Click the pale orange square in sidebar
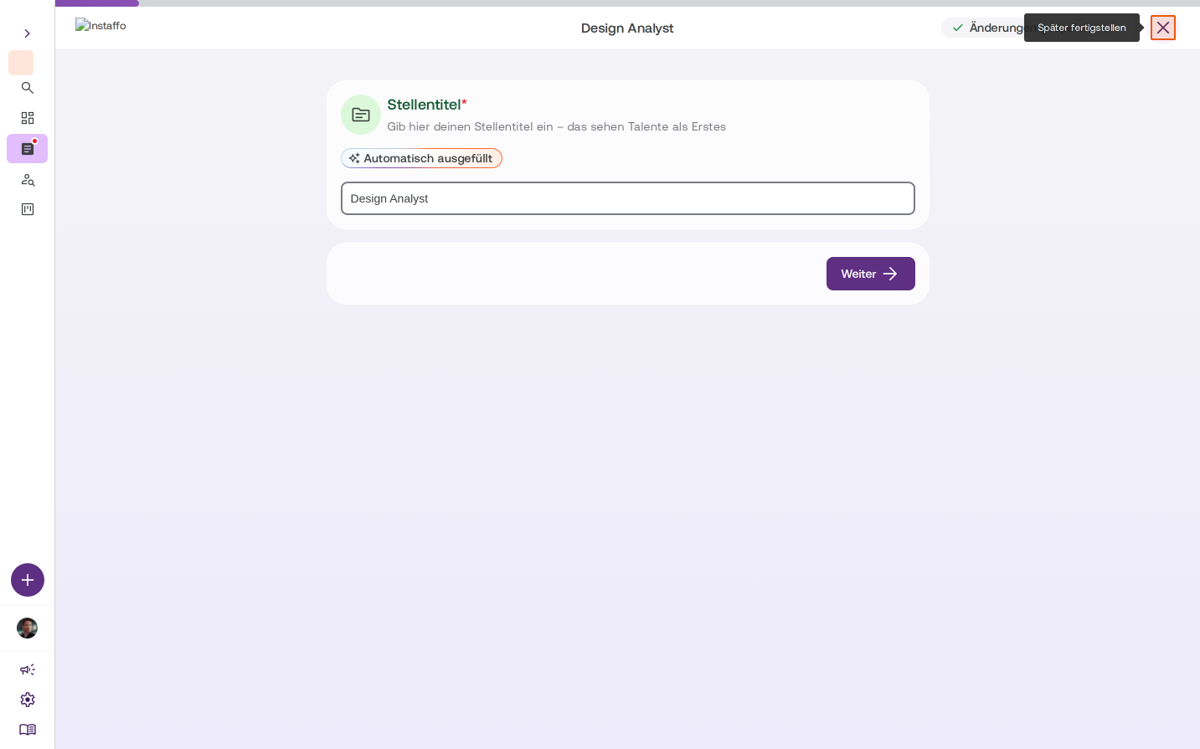This screenshot has height=749, width=1200. point(21,63)
